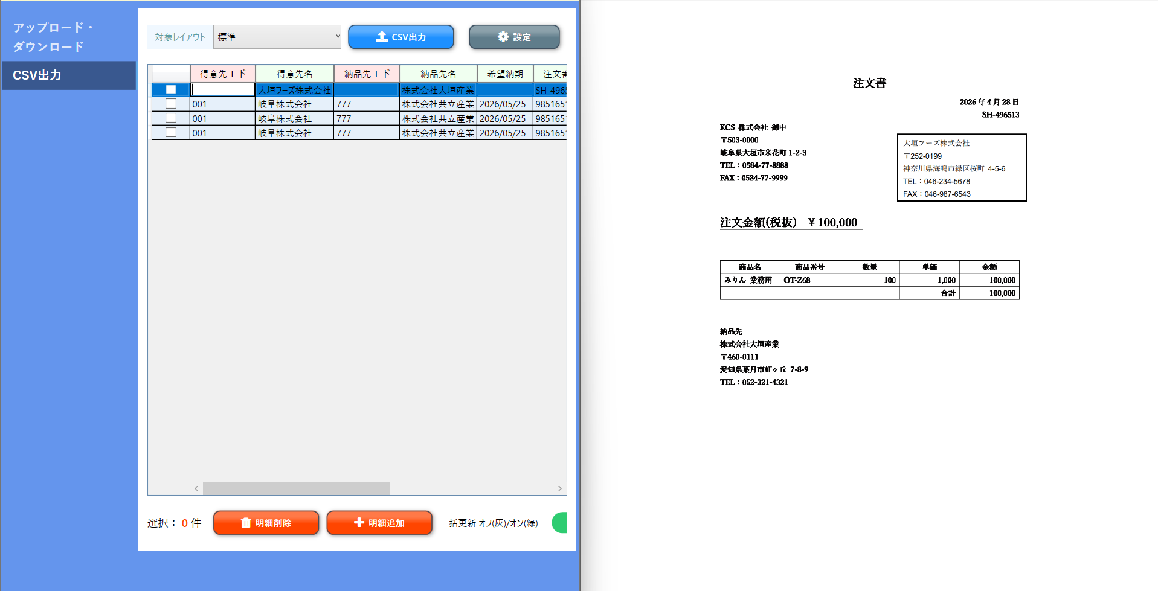
Task: Open the 対象レイアウト dropdown showing 標準
Action: click(x=277, y=37)
